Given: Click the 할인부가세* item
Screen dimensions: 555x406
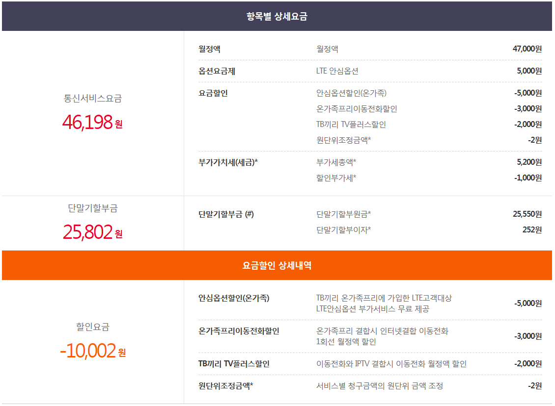Looking at the screenshot, I should pyautogui.click(x=336, y=178).
